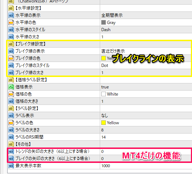Click the 123 icon beside ブレイク線の太さ
The width and height of the screenshot is (192, 174).
(x=11, y=73)
